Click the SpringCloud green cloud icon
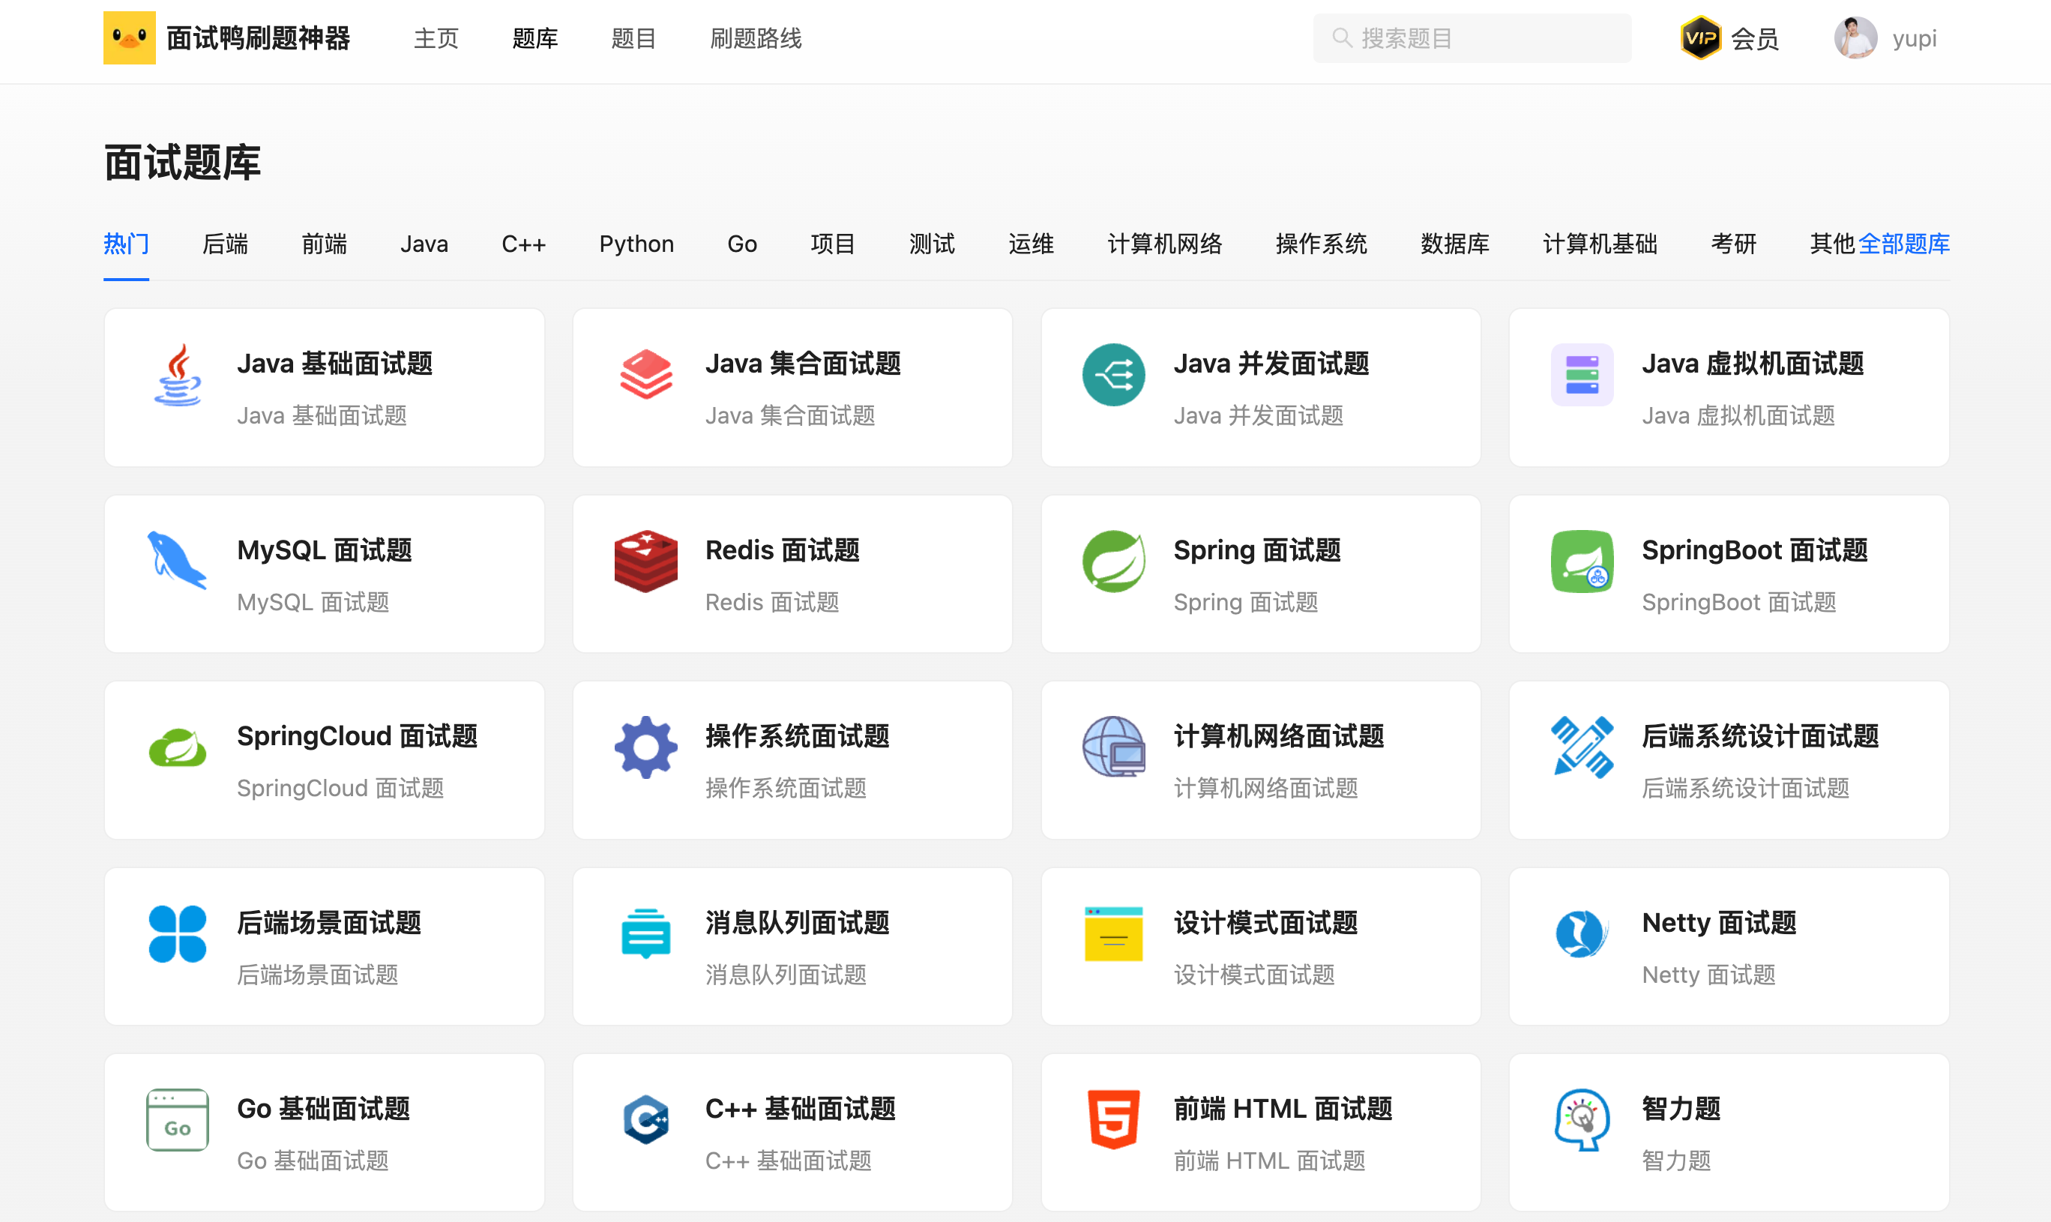The width and height of the screenshot is (2051, 1222). (178, 747)
